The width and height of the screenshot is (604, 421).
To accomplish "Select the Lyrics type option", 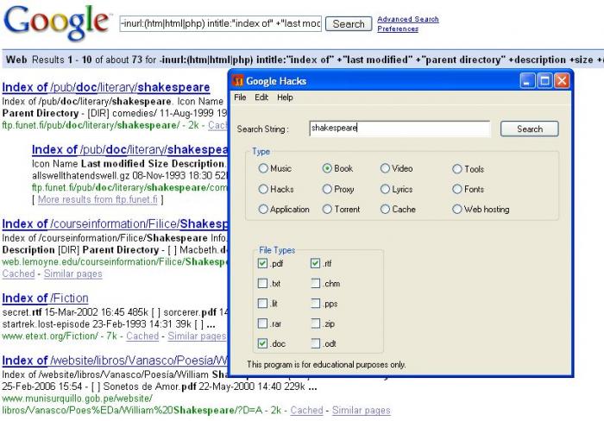I will (385, 189).
